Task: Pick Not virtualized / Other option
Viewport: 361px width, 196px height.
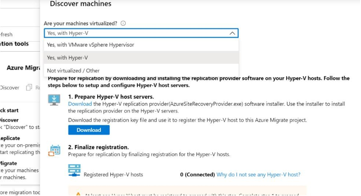Action: click(x=141, y=71)
